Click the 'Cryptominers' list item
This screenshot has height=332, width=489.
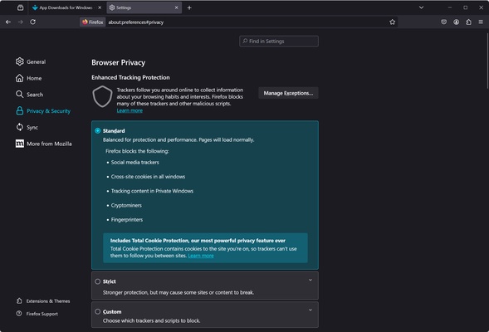coord(126,206)
